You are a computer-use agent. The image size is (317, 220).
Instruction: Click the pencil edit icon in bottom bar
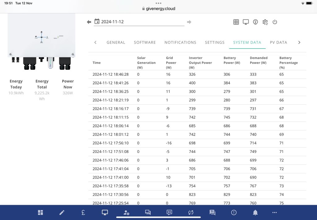pyautogui.click(x=62, y=212)
